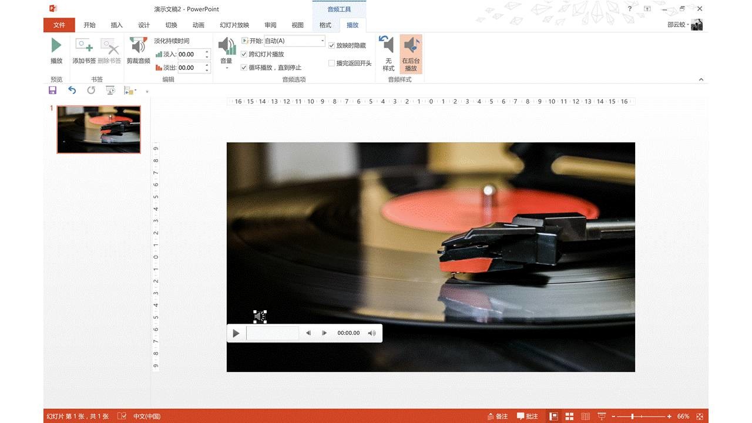This screenshot has width=752, height=423.
Task: Switch to Slide Sorter view icon
Action: [569, 416]
